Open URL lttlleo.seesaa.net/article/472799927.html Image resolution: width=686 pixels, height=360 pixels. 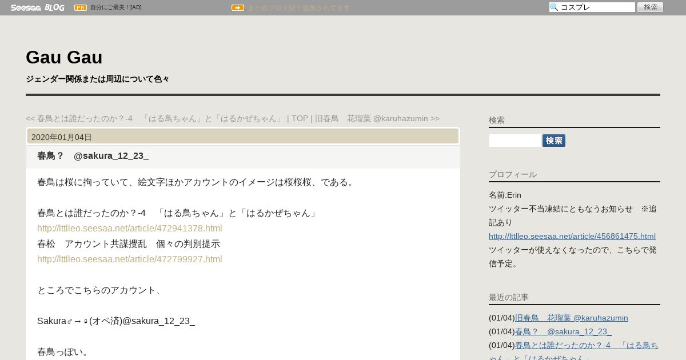tap(130, 259)
